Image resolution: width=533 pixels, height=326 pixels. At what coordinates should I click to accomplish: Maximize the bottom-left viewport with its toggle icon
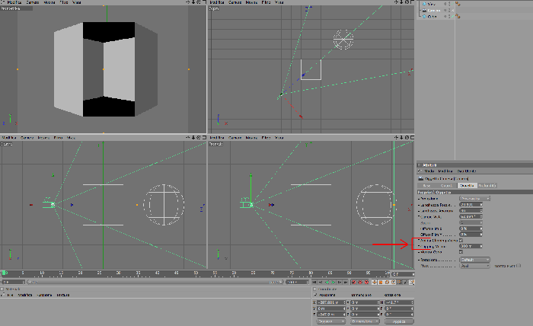pos(204,138)
